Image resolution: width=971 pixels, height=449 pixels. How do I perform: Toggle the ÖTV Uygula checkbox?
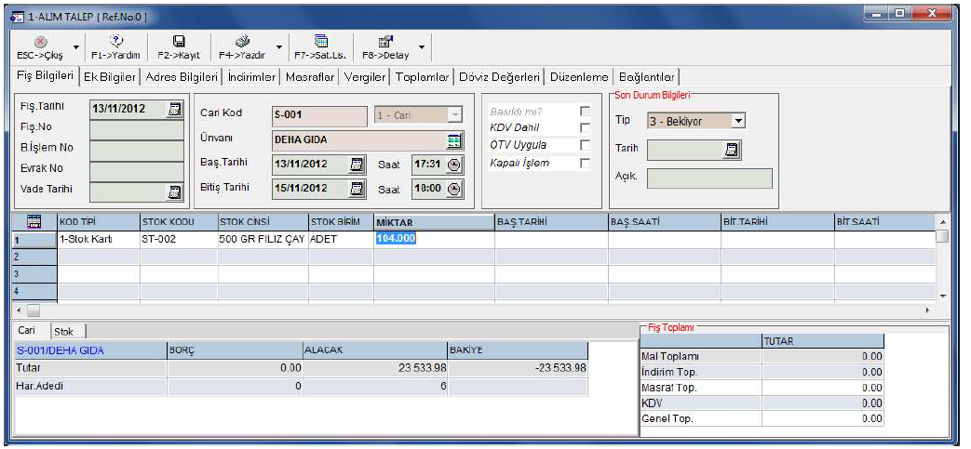point(585,145)
